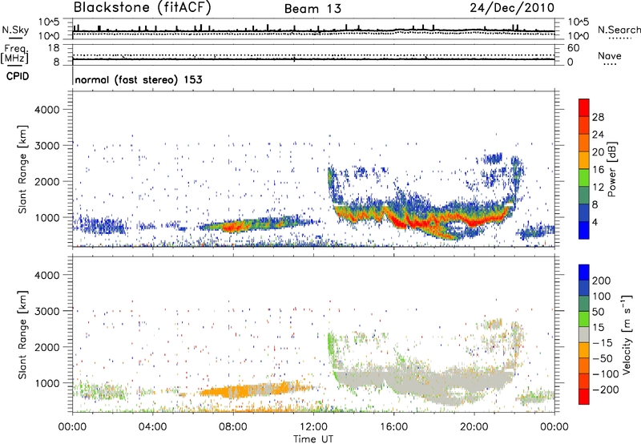This screenshot has height=444, width=641.
Task: Click the "Nave" legend label
Action: [x=609, y=55]
